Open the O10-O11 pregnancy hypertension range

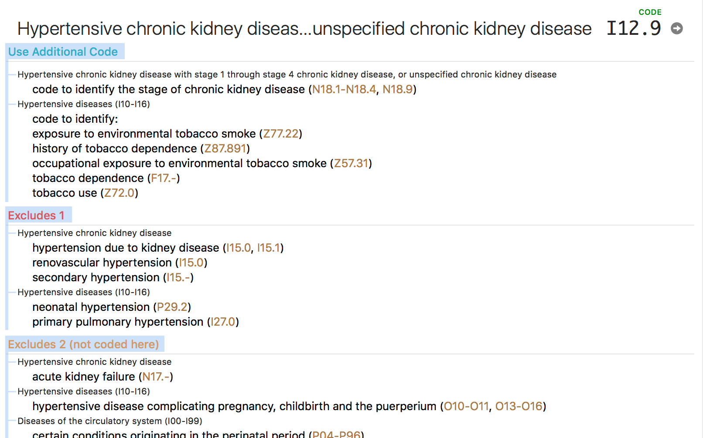coord(466,406)
